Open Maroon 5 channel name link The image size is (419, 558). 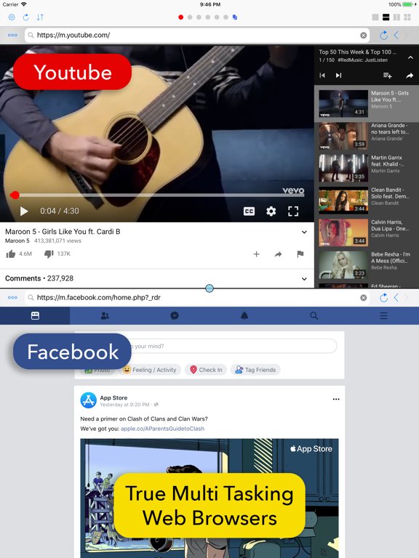point(17,241)
